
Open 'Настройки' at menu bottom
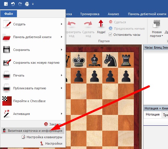(x=51, y=143)
